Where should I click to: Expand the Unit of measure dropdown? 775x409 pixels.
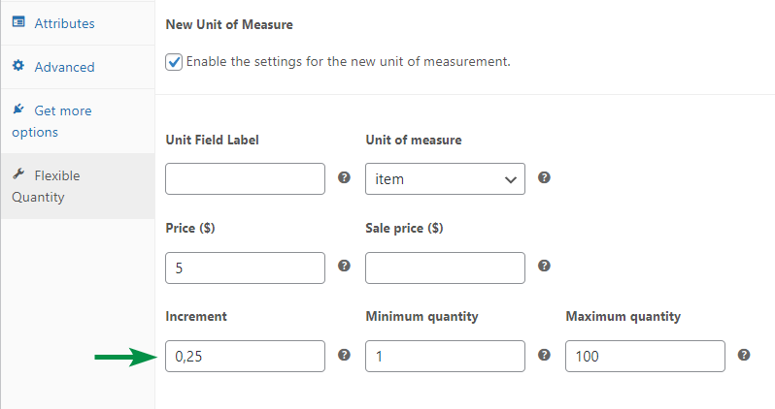click(445, 178)
